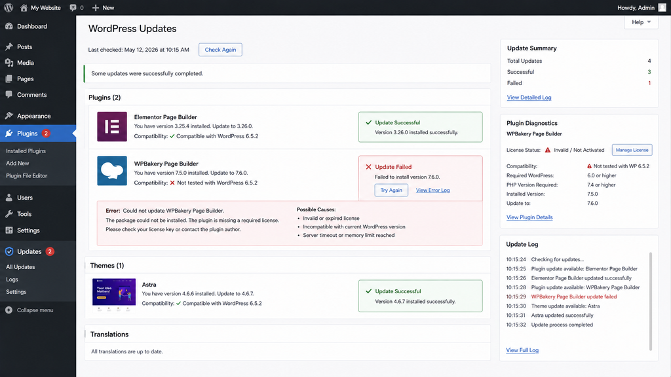The height and width of the screenshot is (377, 671).
Task: Open View Error Log link
Action: pyautogui.click(x=432, y=190)
